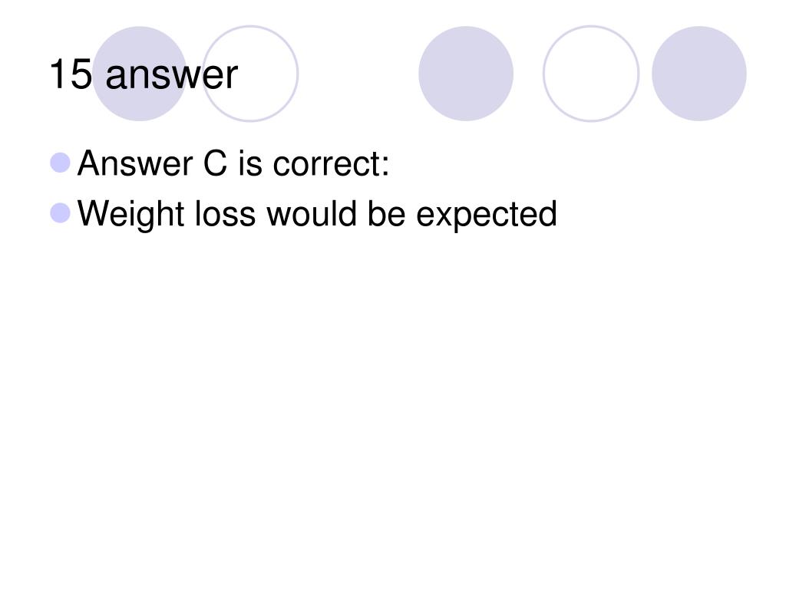Select the number '15' in the slide title

pos(71,74)
